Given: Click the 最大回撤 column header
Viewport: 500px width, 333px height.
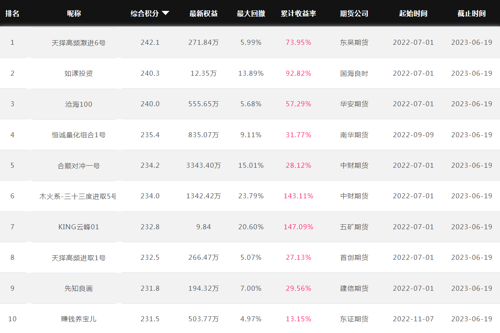Looking at the screenshot, I should pos(251,13).
